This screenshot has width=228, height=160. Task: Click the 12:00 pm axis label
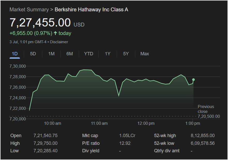click(x=146, y=123)
